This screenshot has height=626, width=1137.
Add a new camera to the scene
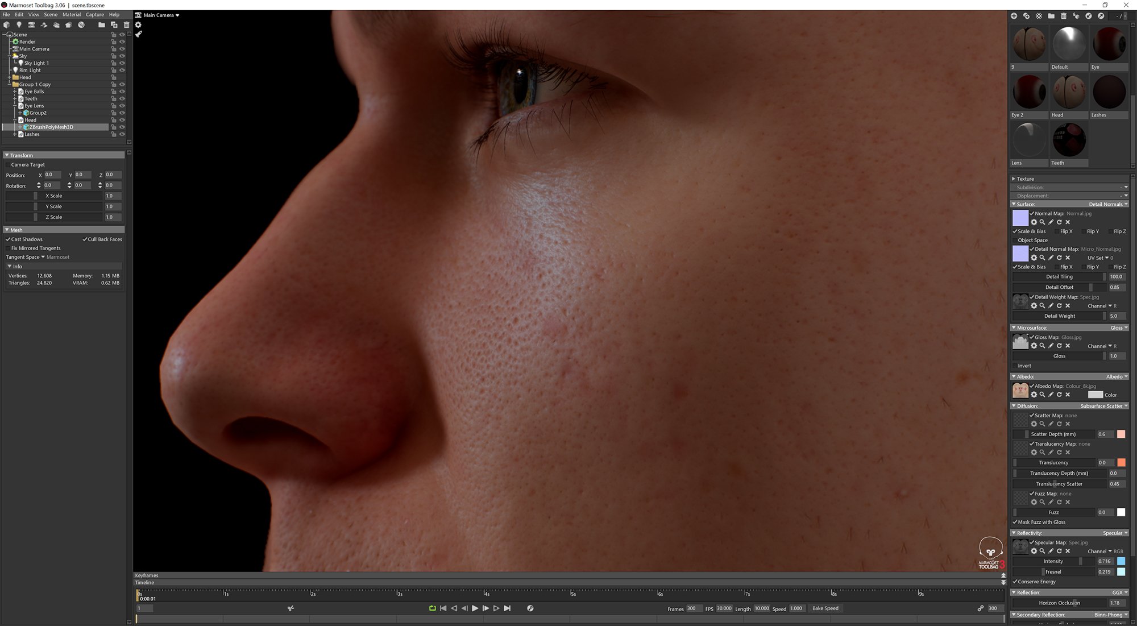point(31,25)
